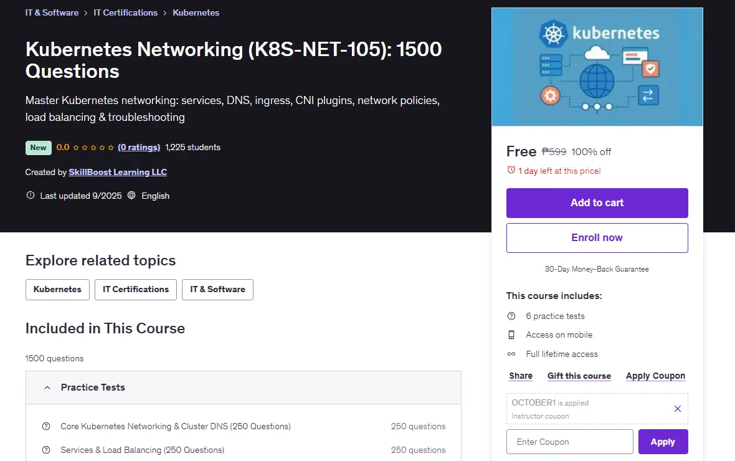Click the 250 questions label for Services test
The image size is (735, 461).
click(x=418, y=450)
